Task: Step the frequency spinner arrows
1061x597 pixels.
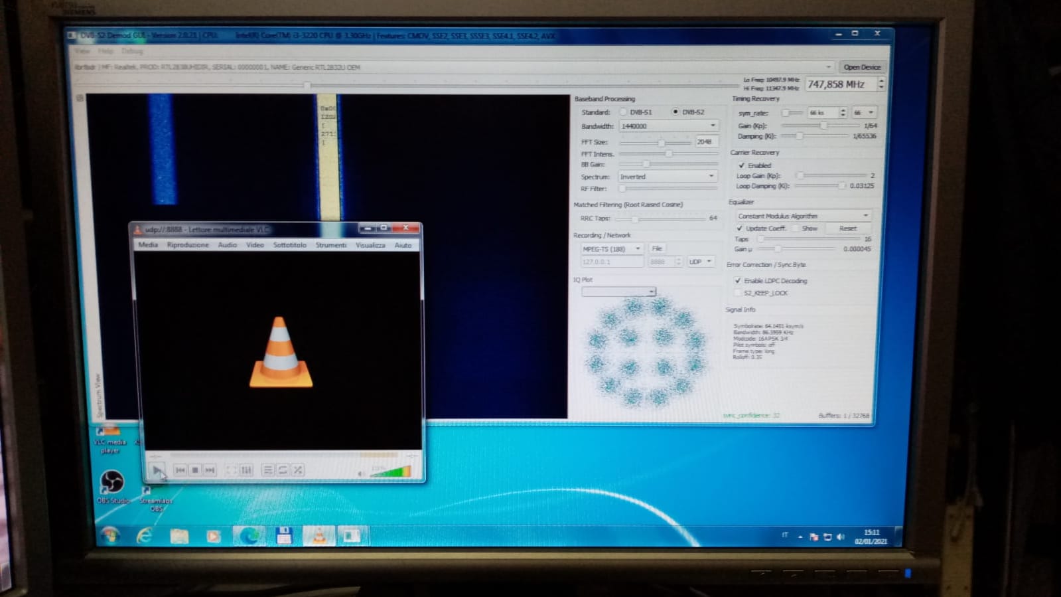Action: click(x=881, y=84)
